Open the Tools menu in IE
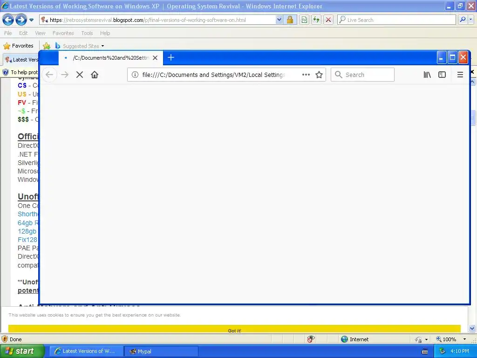477x358 pixels. [87, 33]
